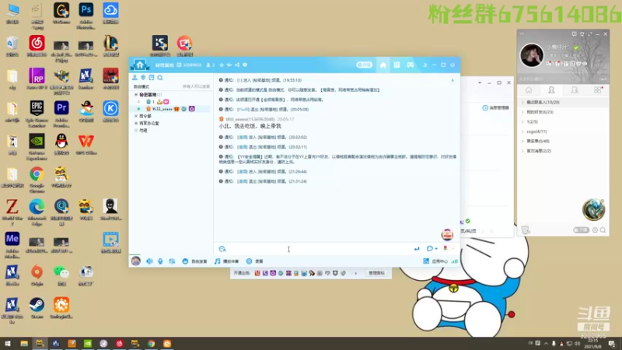Viewport: 622px width, 350px height.
Task: Open the Steam desktop icon
Action: (37, 308)
